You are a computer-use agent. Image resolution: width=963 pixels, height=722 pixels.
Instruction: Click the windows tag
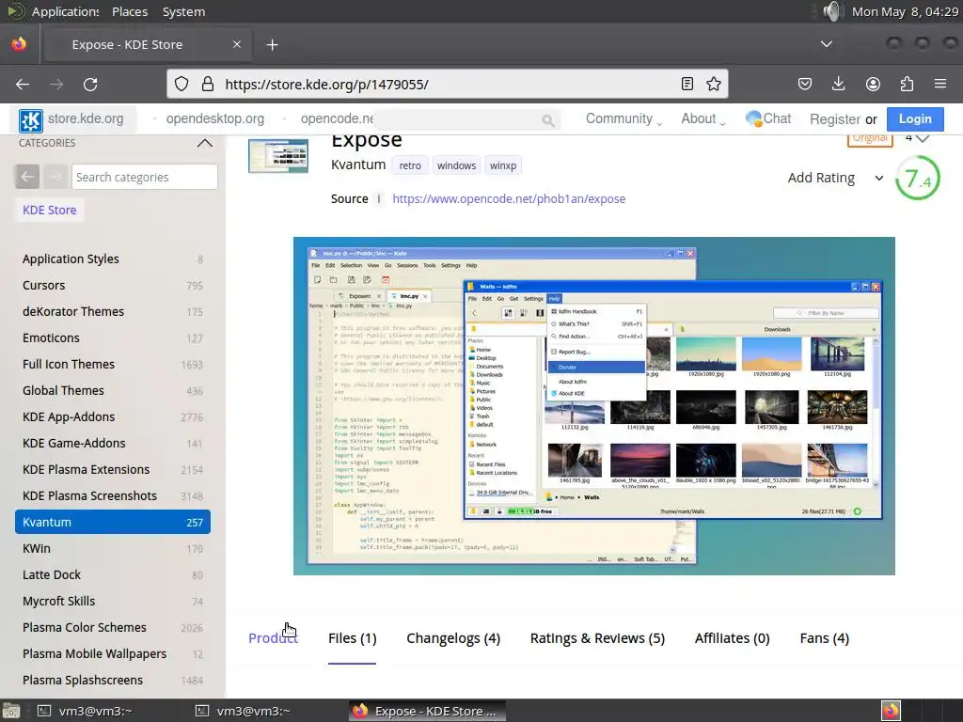pyautogui.click(x=456, y=165)
